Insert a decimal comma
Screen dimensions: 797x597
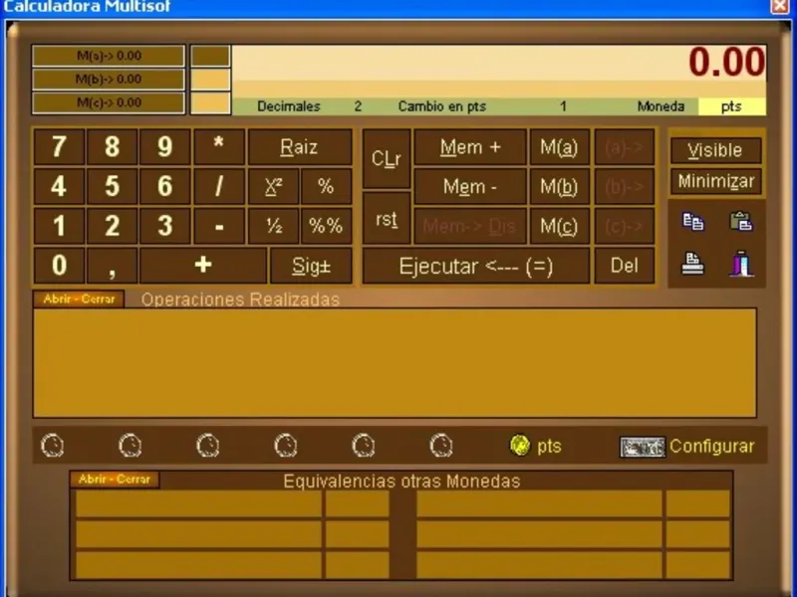point(113,265)
